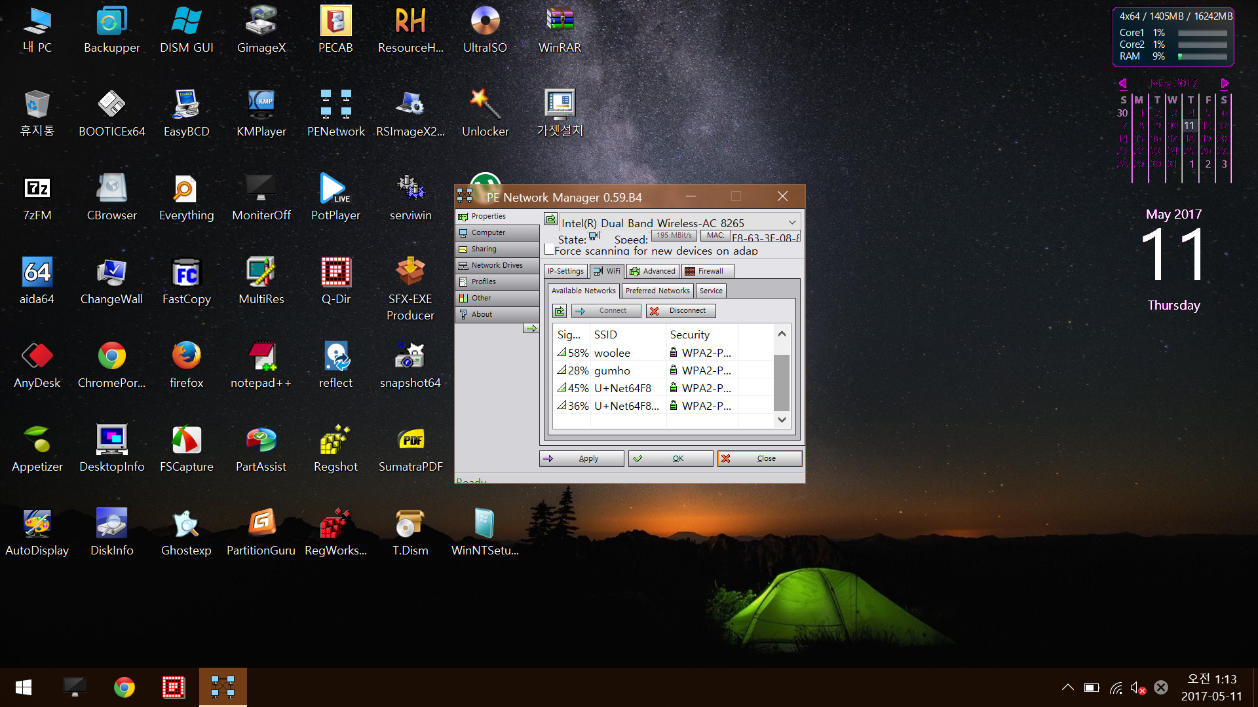The image size is (1258, 707).
Task: Rescan available WiFi networks icon
Action: (559, 311)
